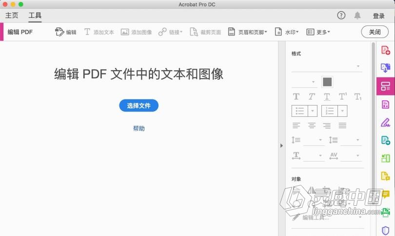Viewport: 395px width, 236px height.
Task: Open the Watermark (水印) dropdown
Action: tap(286, 32)
